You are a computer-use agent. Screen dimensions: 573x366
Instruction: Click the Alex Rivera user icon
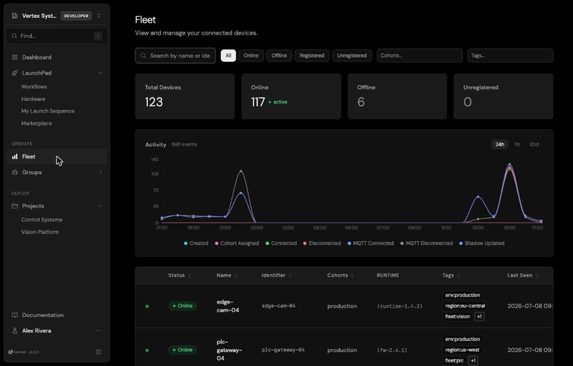click(15, 331)
